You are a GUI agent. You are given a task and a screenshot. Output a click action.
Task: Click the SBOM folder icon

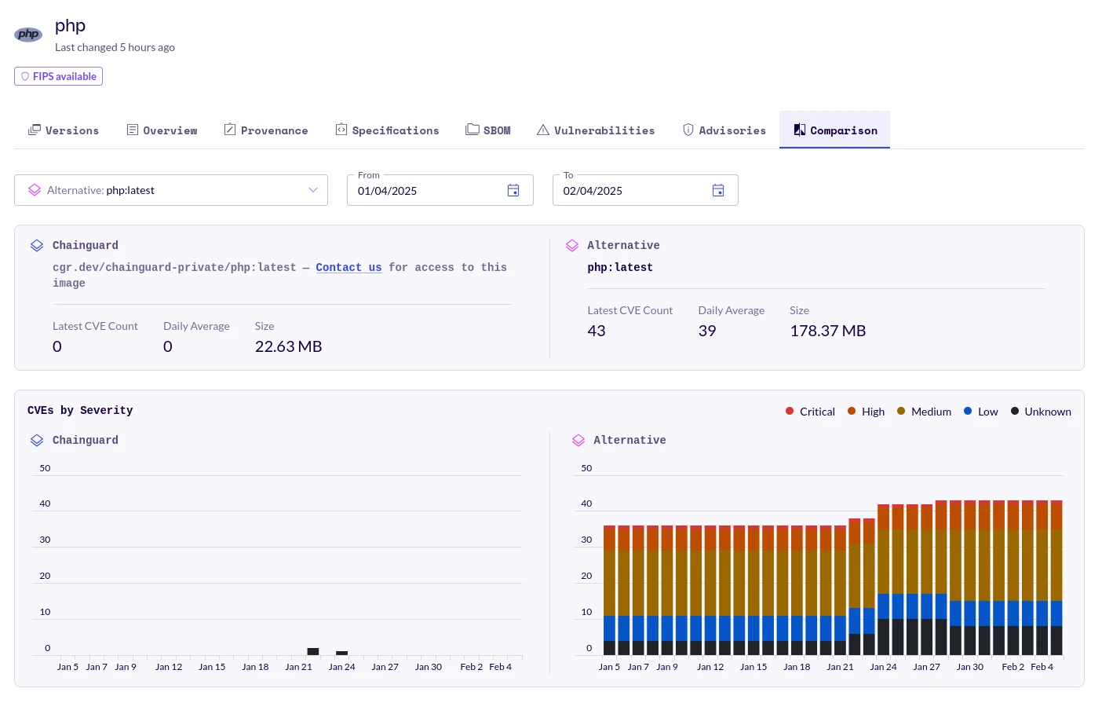point(473,129)
